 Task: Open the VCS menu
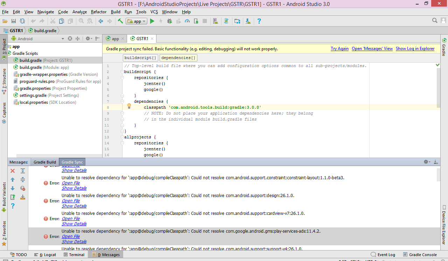pos(154,12)
